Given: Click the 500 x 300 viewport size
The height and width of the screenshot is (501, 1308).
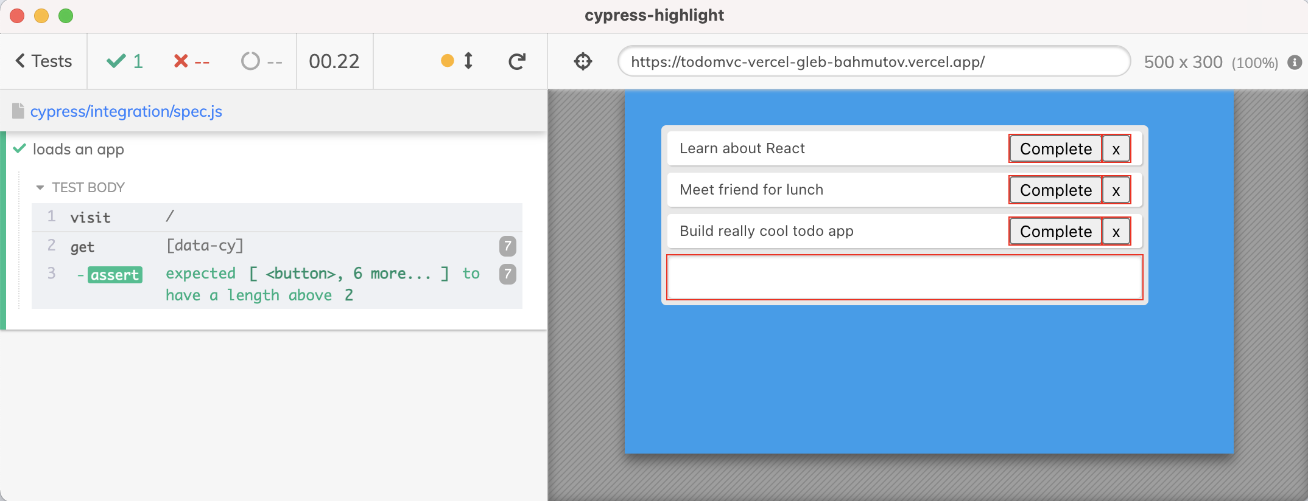Looking at the screenshot, I should pyautogui.click(x=1183, y=62).
